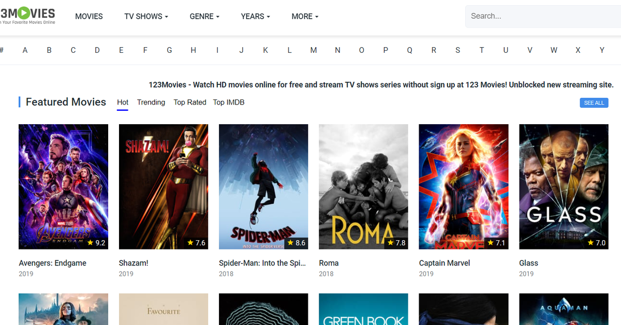621x325 pixels.
Task: Filter by letter H
Action: 193,50
